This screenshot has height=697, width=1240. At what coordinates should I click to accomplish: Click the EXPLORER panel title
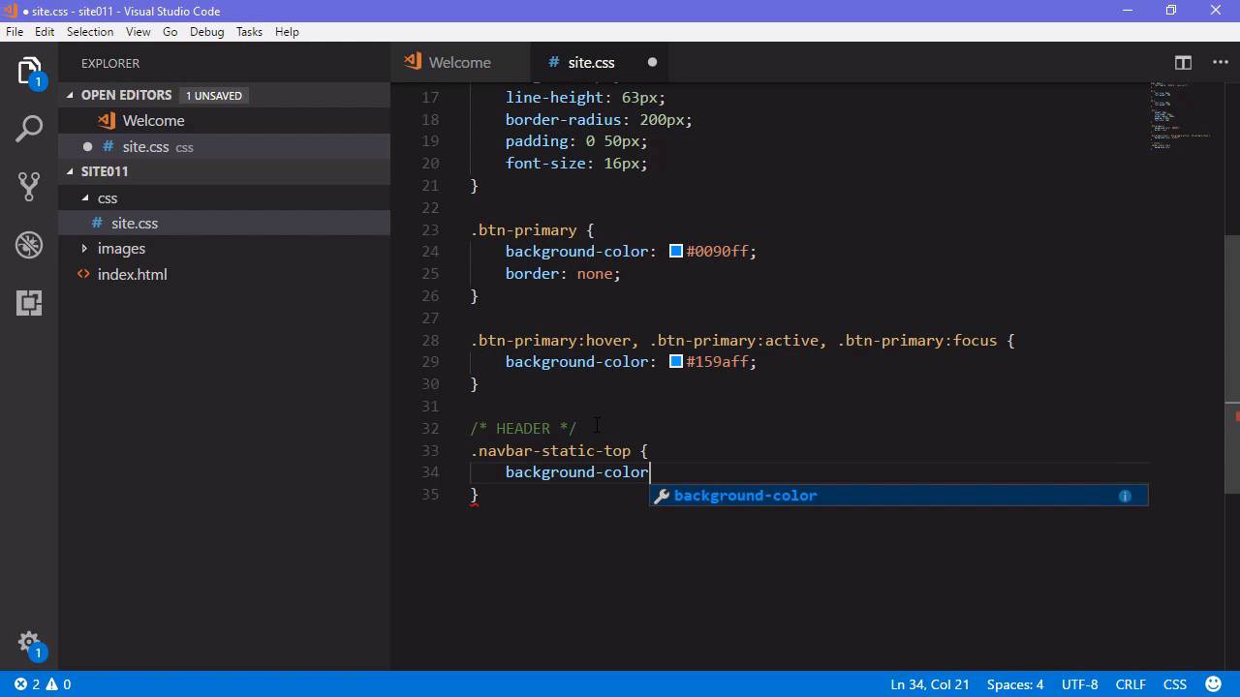(x=110, y=63)
